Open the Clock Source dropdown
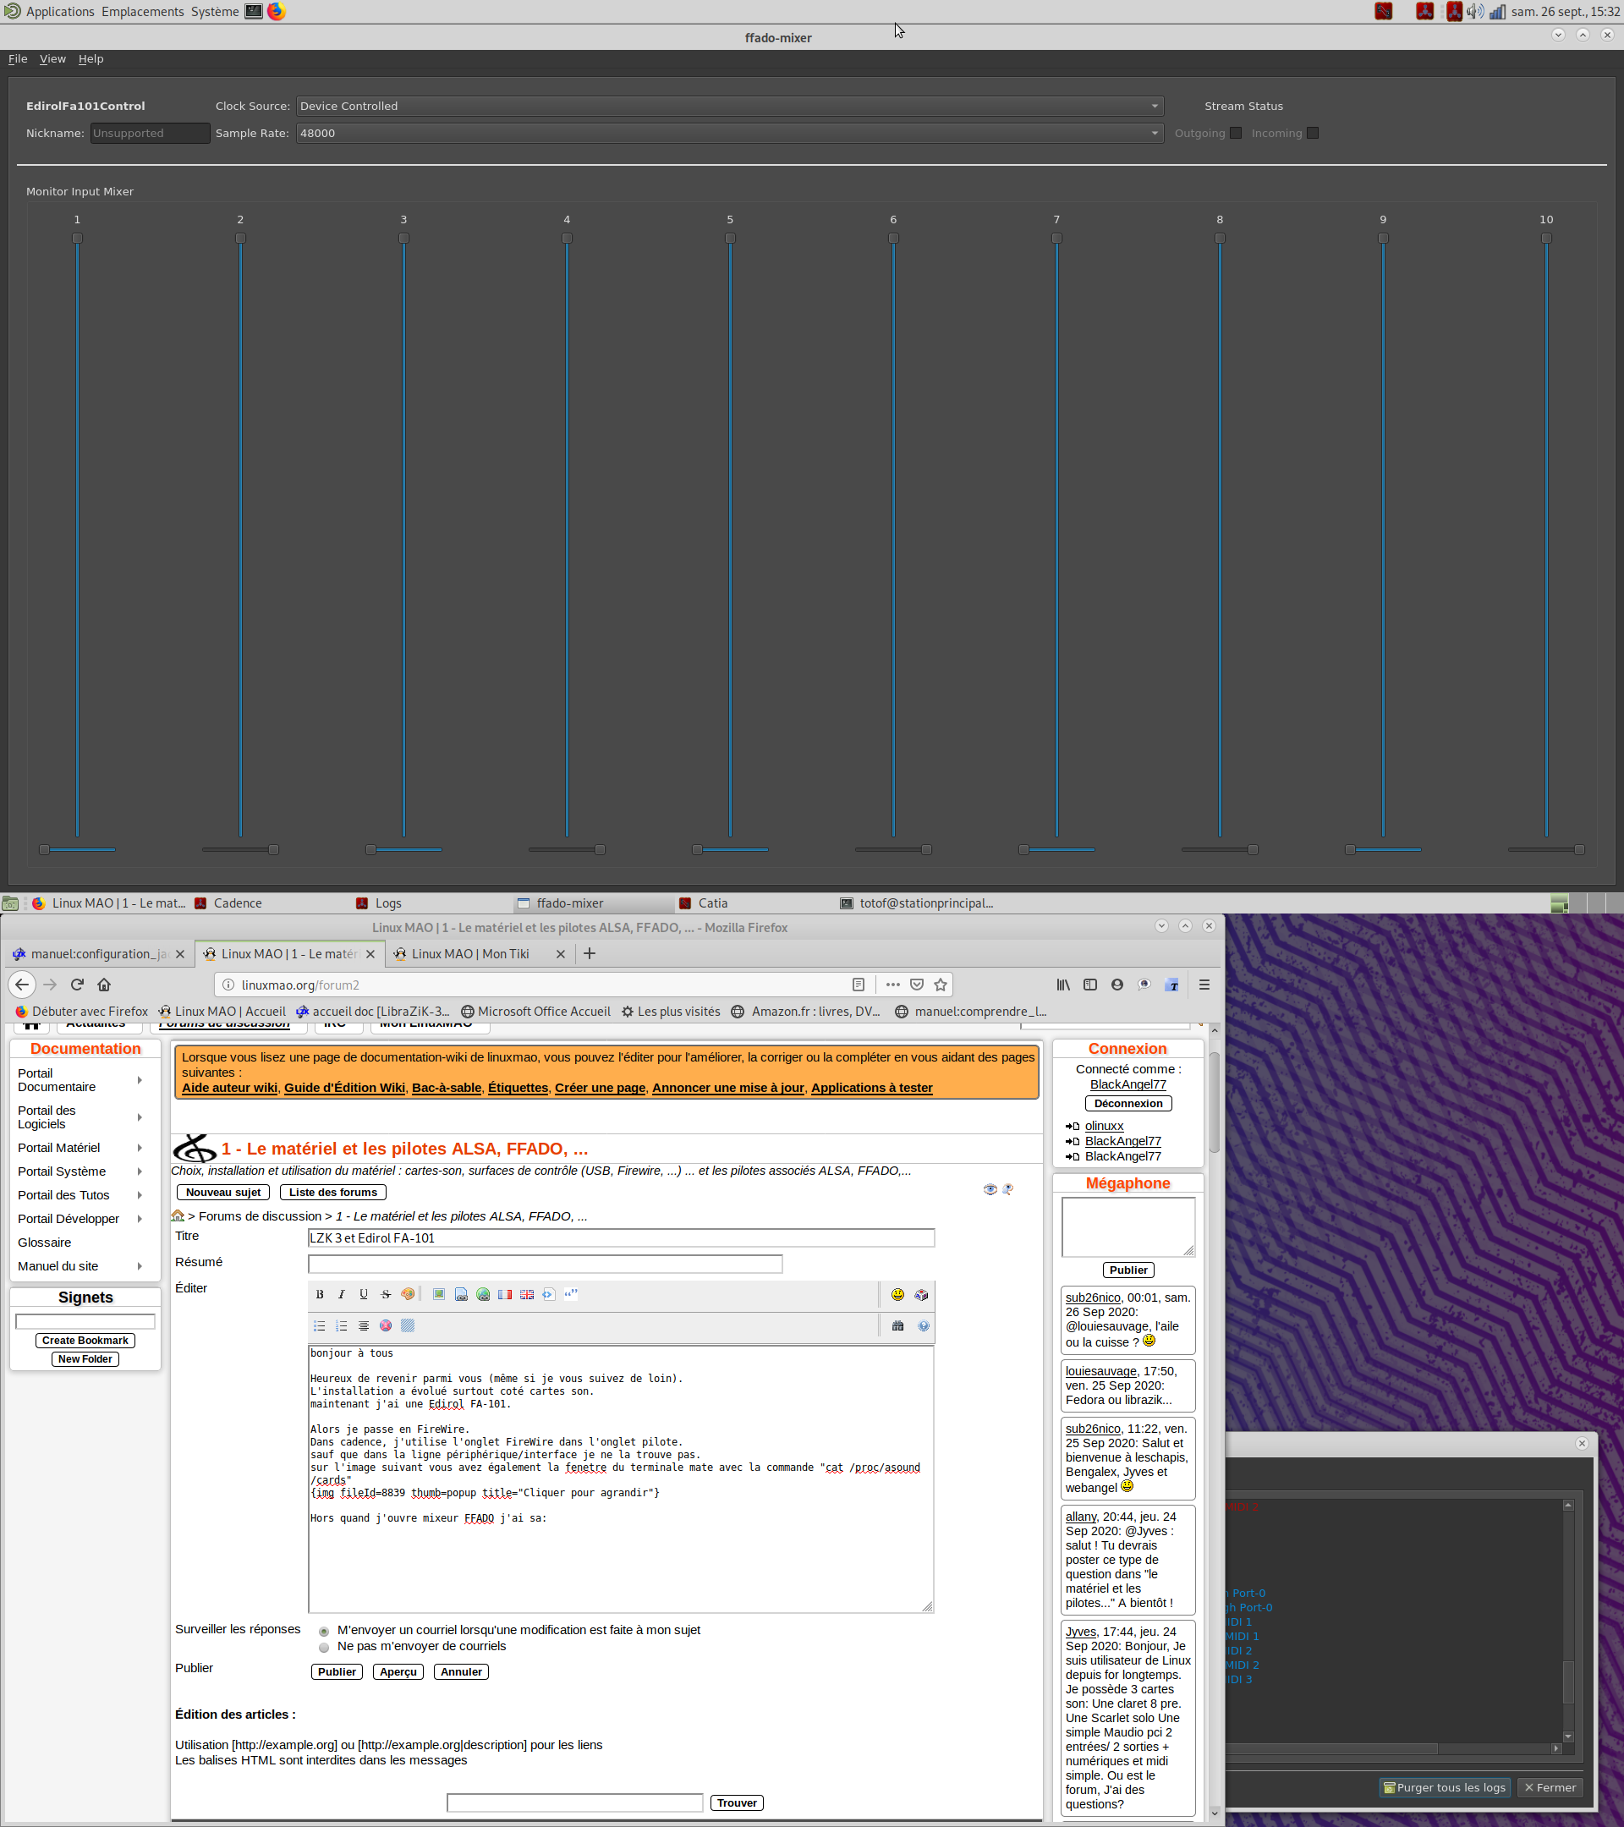Screen dimensions: 1624x1827 click(728, 106)
